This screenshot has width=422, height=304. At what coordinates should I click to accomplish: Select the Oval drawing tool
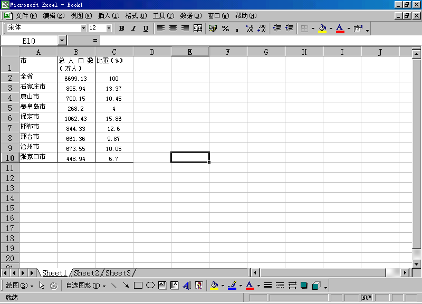[150, 286]
